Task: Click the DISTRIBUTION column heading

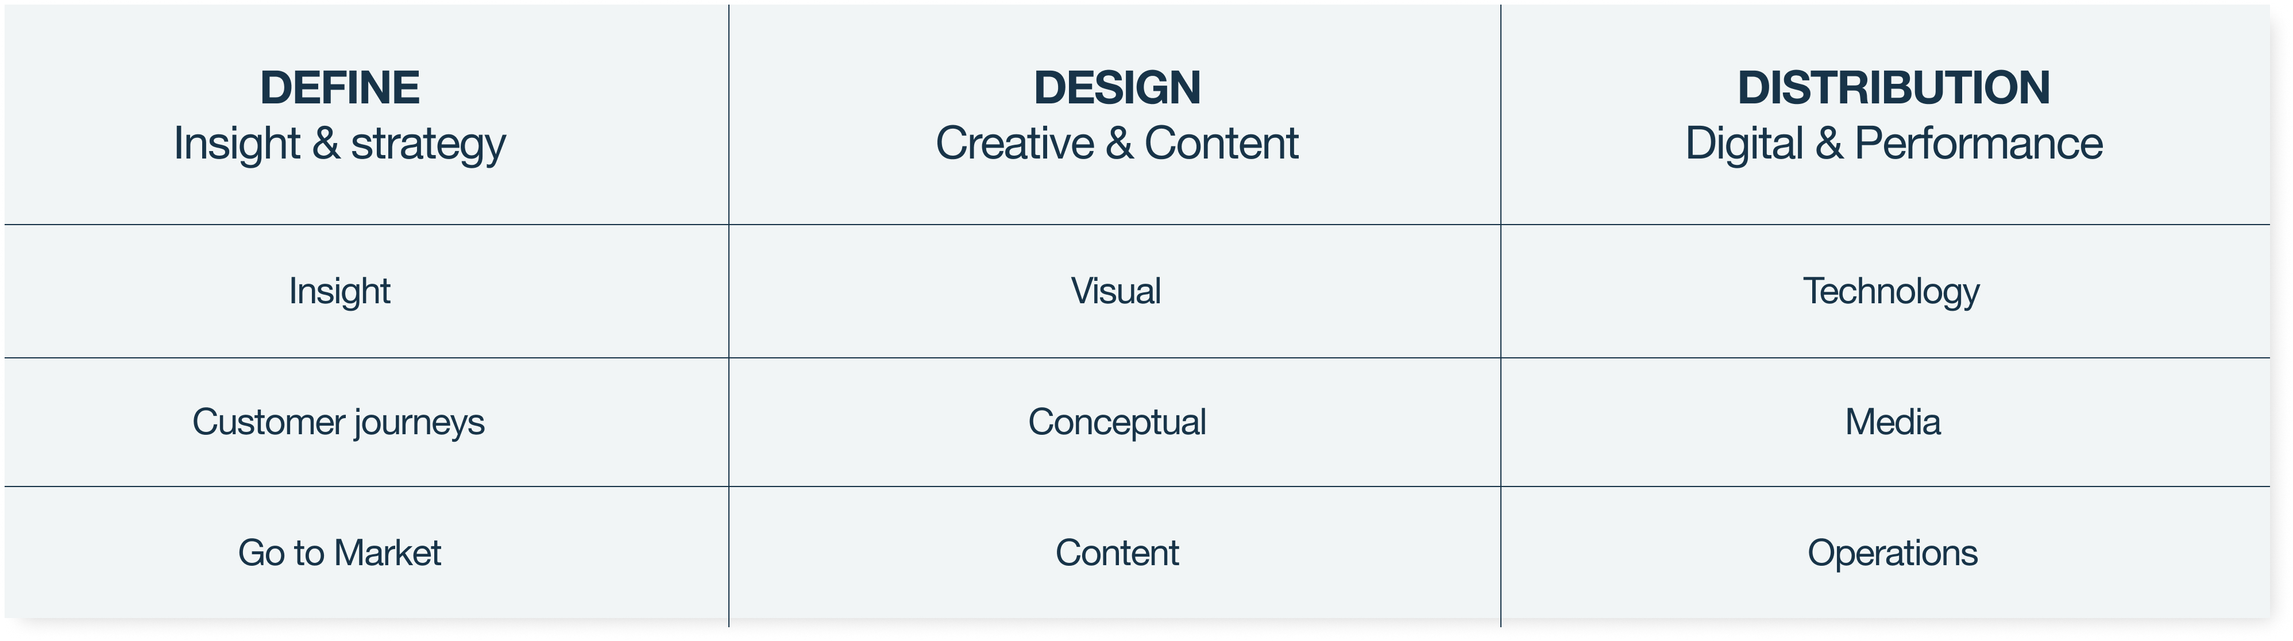Action: click(1893, 87)
